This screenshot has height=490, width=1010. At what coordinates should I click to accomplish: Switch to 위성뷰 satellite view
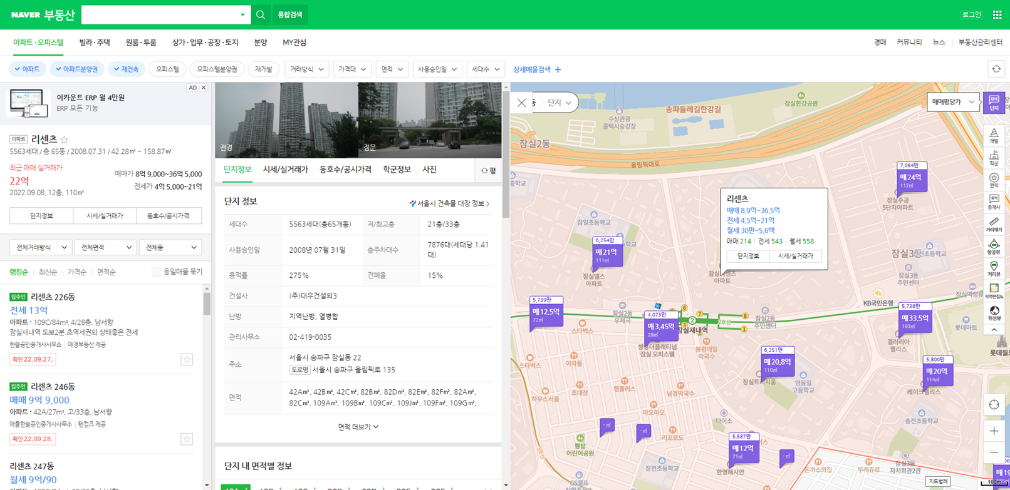(994, 313)
